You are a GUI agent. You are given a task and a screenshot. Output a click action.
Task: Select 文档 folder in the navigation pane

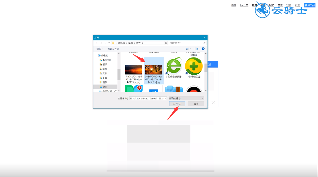click(103, 73)
